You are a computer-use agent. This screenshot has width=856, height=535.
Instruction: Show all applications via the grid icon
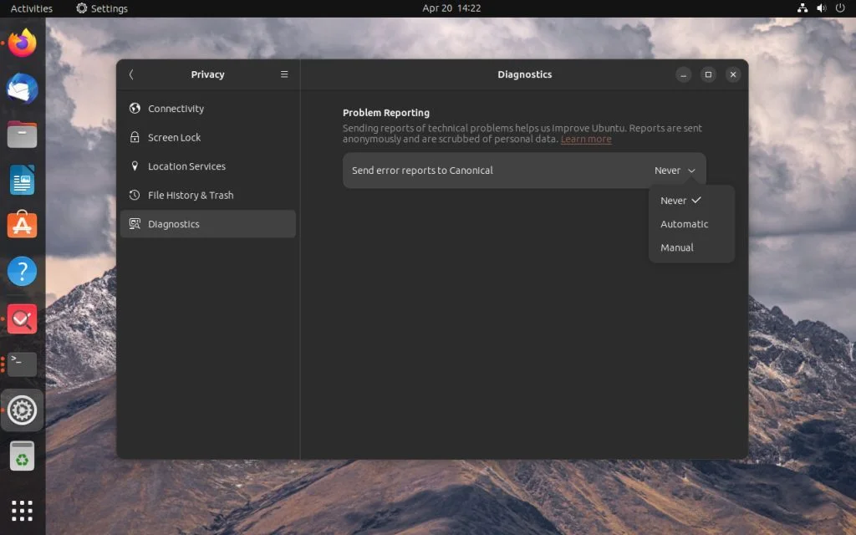point(21,510)
